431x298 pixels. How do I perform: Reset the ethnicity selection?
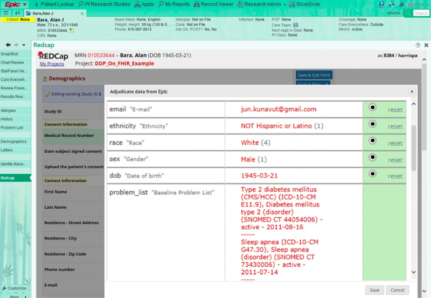(395, 126)
